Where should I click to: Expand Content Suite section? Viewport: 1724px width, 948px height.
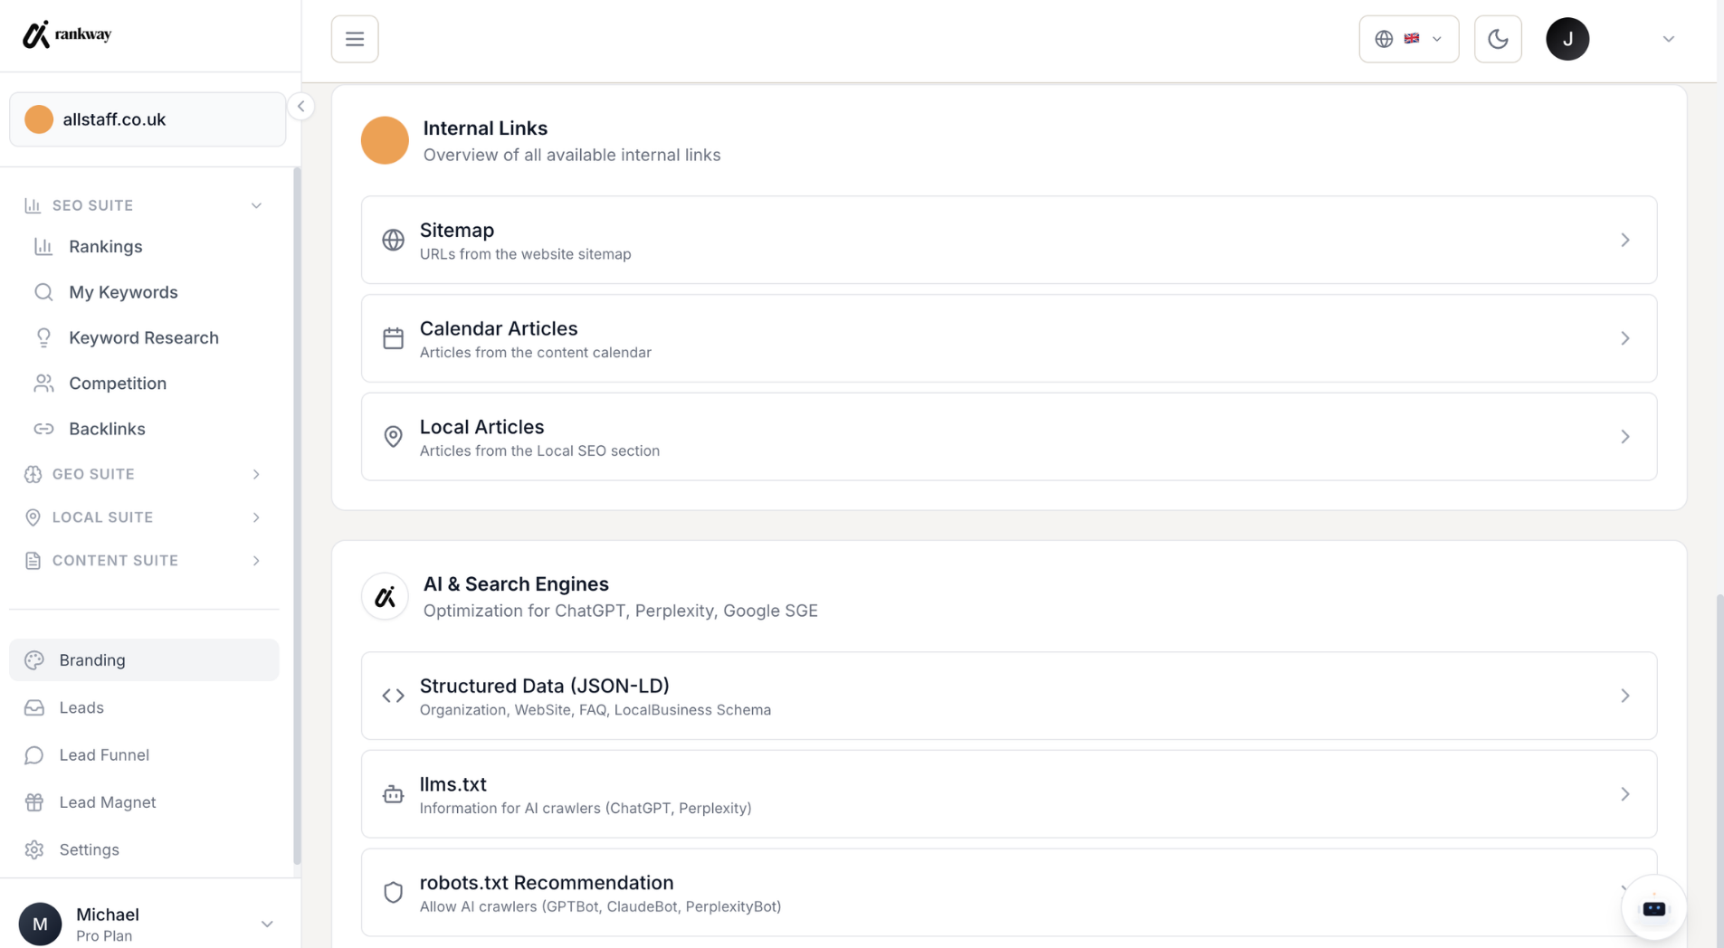pos(144,561)
